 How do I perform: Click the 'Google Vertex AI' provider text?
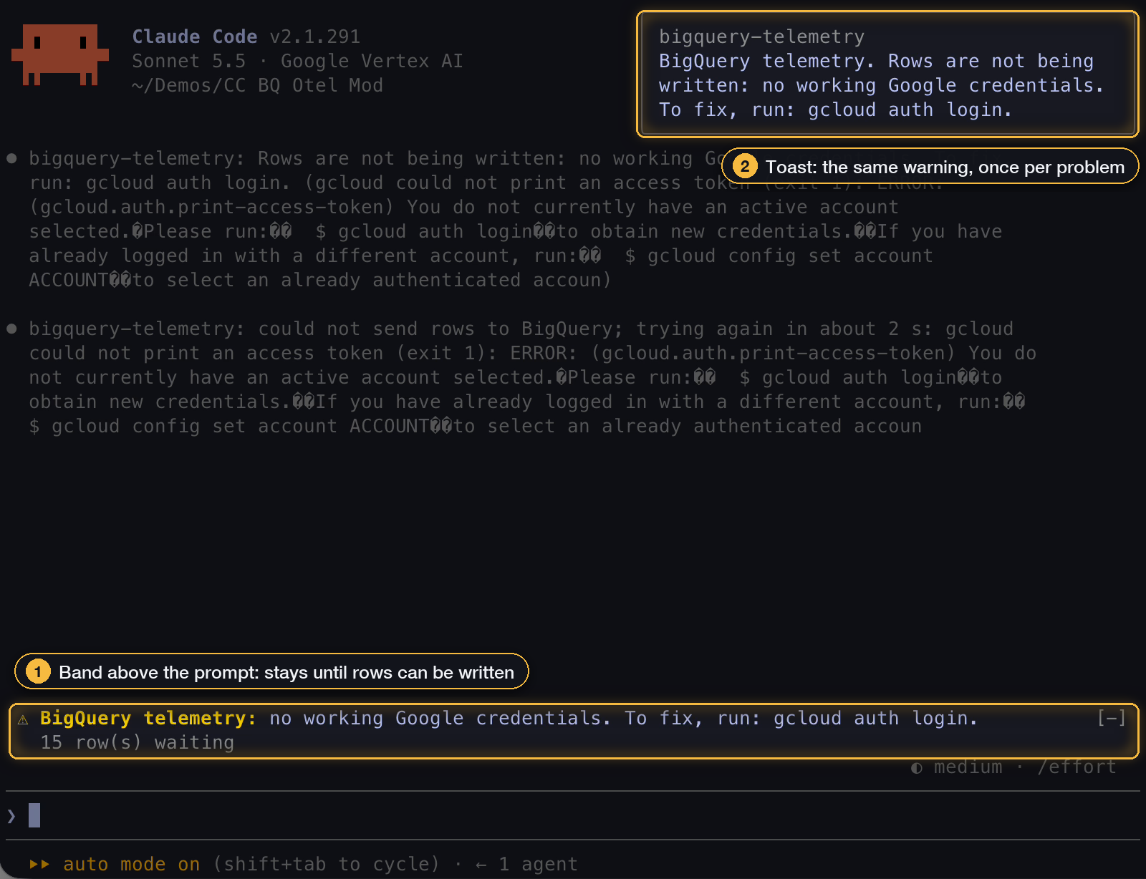372,61
